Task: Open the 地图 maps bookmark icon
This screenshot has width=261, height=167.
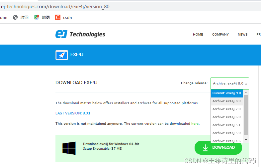Action: (x=37, y=17)
